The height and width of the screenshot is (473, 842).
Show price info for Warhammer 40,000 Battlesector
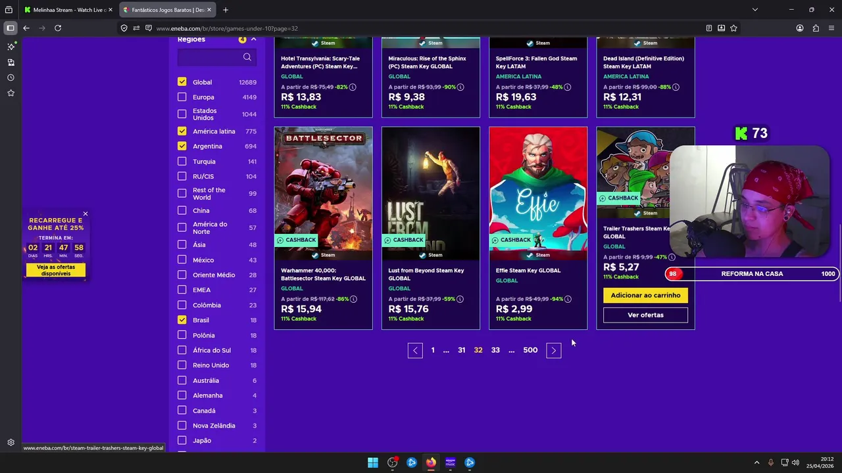(x=353, y=299)
